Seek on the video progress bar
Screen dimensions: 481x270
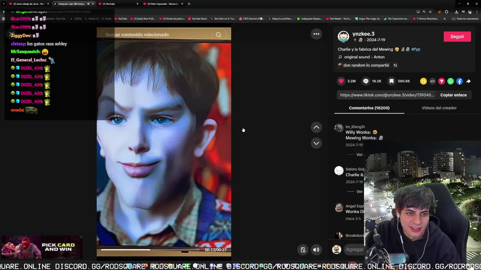[x=150, y=250]
